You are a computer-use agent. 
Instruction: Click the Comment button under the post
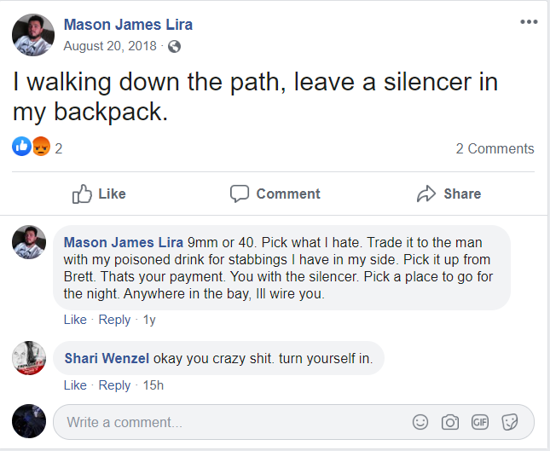coord(275,194)
